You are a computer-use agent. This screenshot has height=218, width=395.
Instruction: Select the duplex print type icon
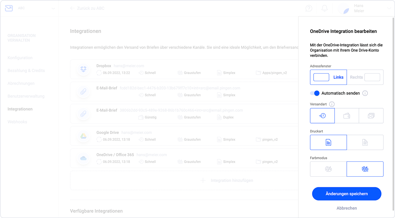pos(365,142)
